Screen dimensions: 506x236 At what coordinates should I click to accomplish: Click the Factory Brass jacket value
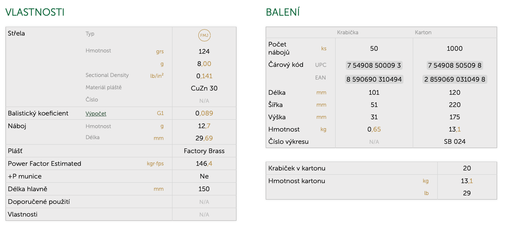(204, 151)
